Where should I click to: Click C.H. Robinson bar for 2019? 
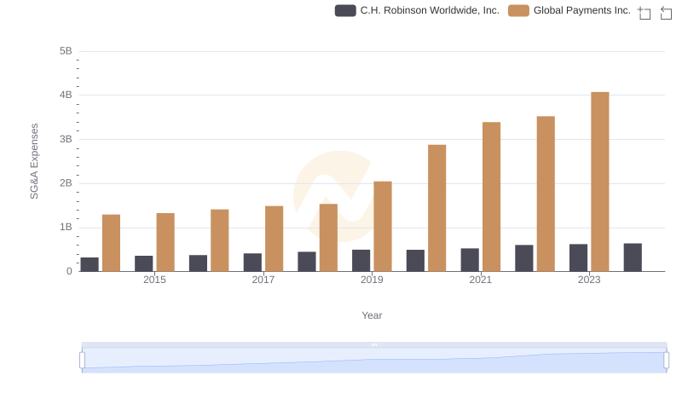point(361,260)
